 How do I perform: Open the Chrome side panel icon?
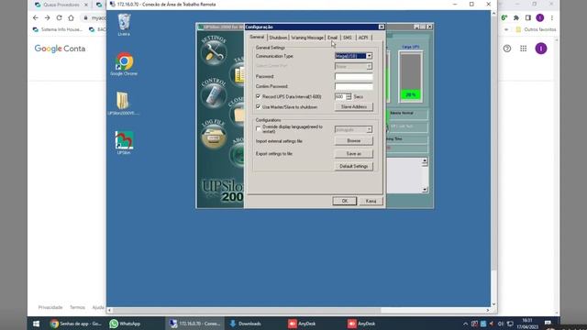[x=528, y=17]
